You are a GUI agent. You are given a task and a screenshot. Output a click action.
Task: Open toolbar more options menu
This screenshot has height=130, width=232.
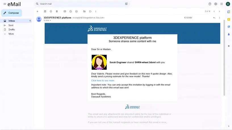pos(96,11)
